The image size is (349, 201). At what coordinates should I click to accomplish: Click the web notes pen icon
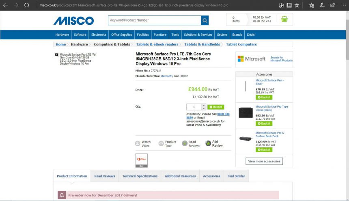[322, 5]
